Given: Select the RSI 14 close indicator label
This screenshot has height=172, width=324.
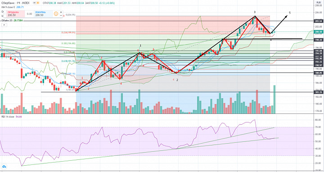Looking at the screenshot, I should click(x=8, y=117).
